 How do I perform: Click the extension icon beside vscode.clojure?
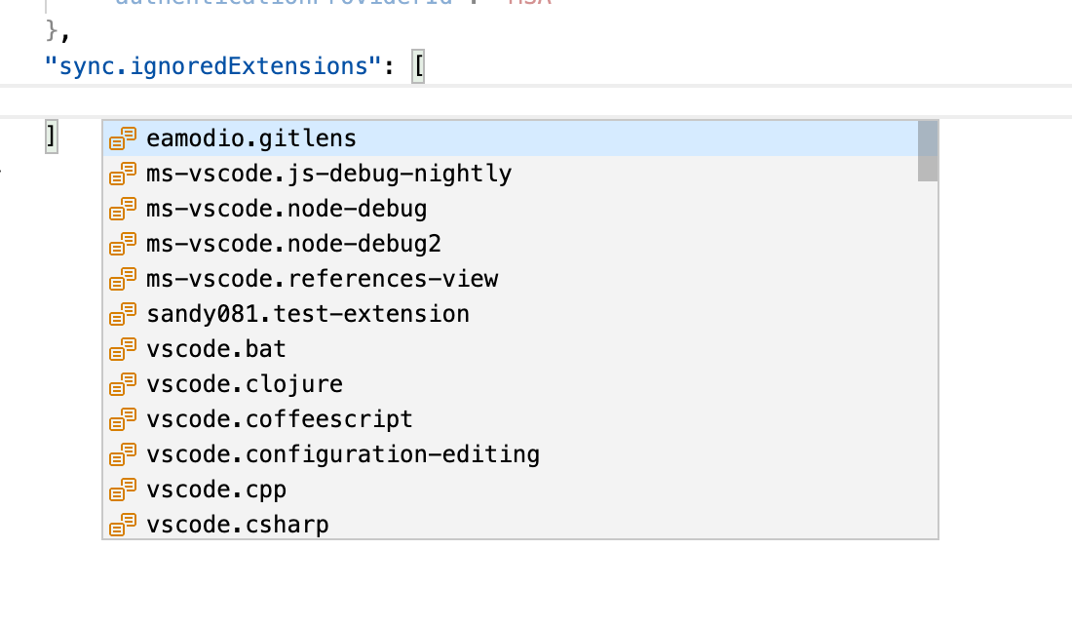(122, 383)
